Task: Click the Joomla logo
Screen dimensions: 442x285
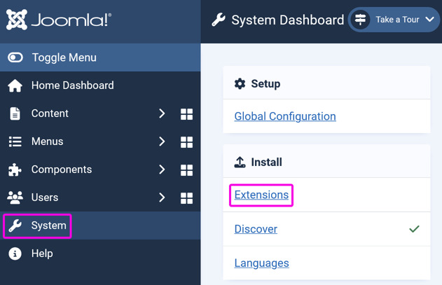Action: (x=59, y=20)
